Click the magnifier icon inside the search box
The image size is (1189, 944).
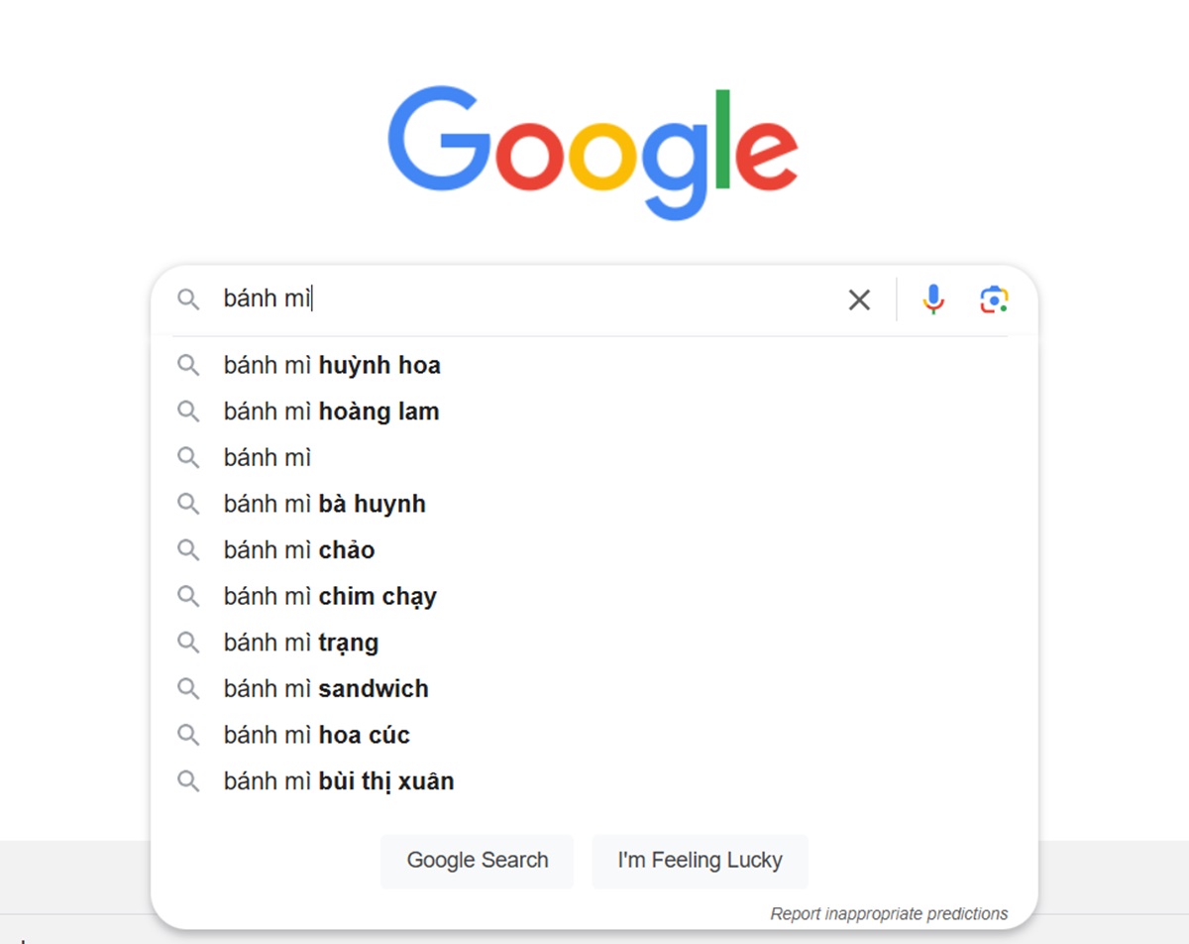pyautogui.click(x=188, y=299)
